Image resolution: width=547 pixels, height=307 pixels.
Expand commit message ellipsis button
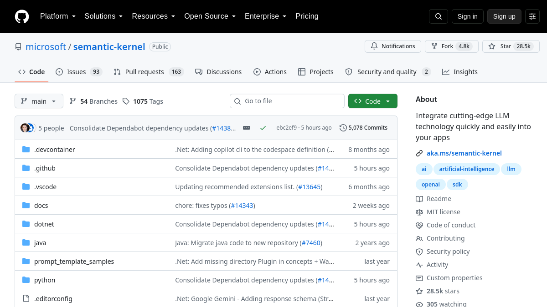pos(247,128)
